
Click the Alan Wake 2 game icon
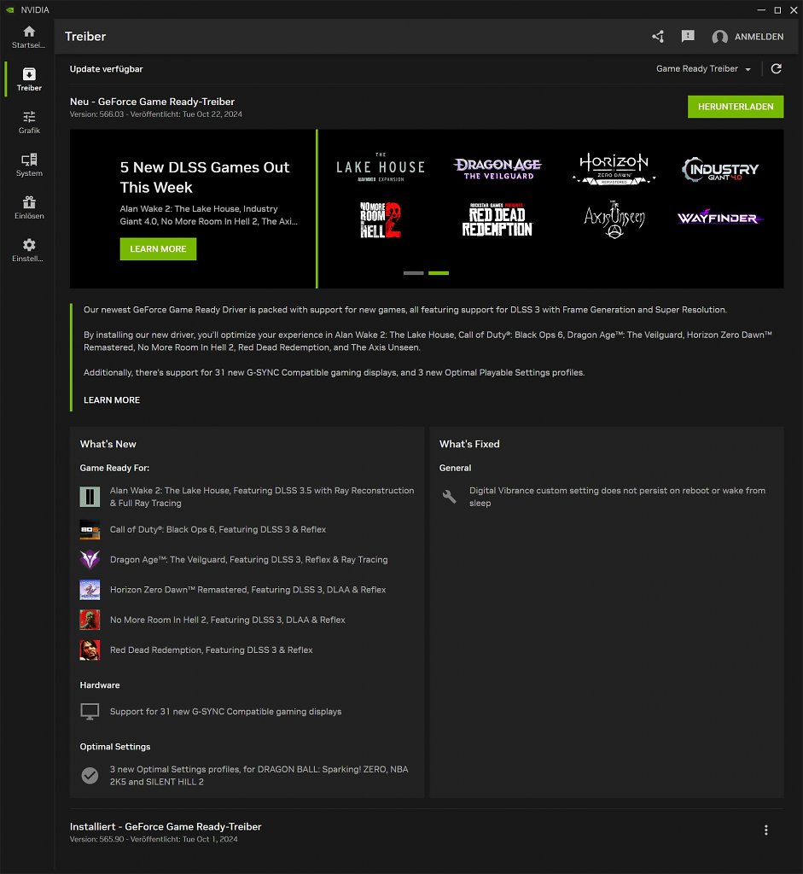point(90,497)
